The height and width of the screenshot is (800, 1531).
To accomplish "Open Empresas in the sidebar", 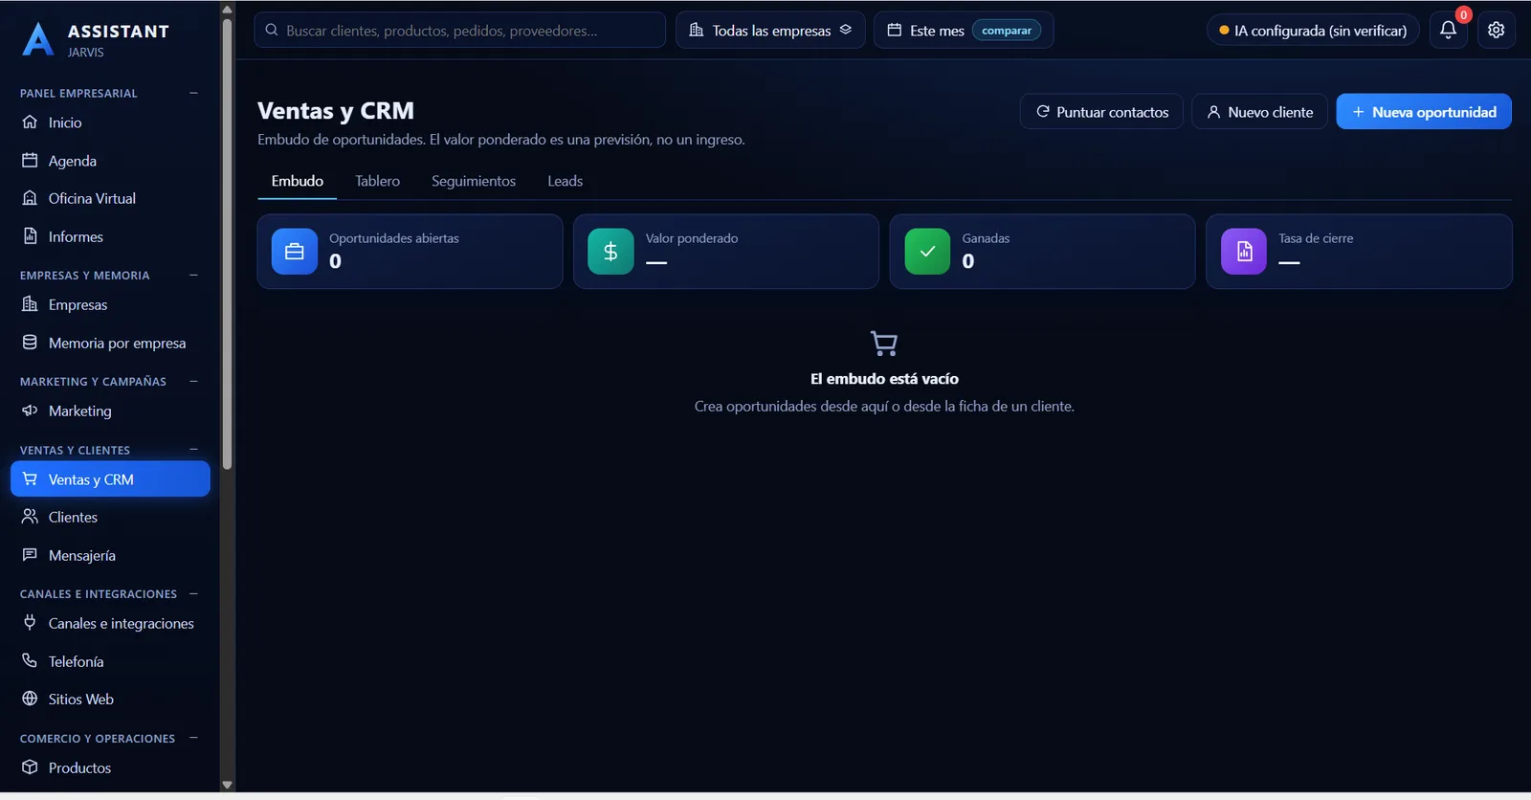I will (x=110, y=304).
